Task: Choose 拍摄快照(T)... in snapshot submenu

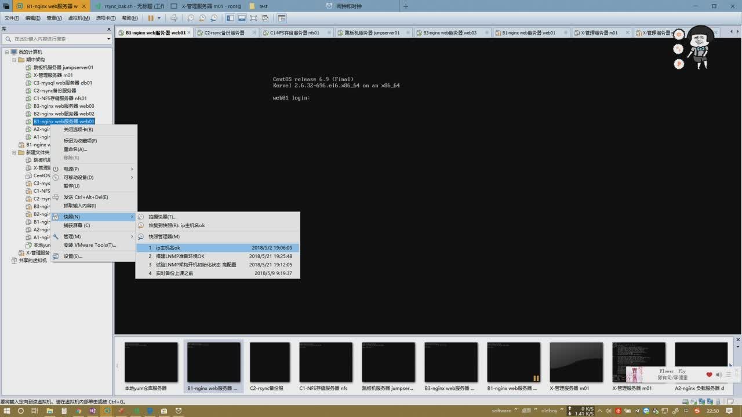Action: [x=217, y=217]
